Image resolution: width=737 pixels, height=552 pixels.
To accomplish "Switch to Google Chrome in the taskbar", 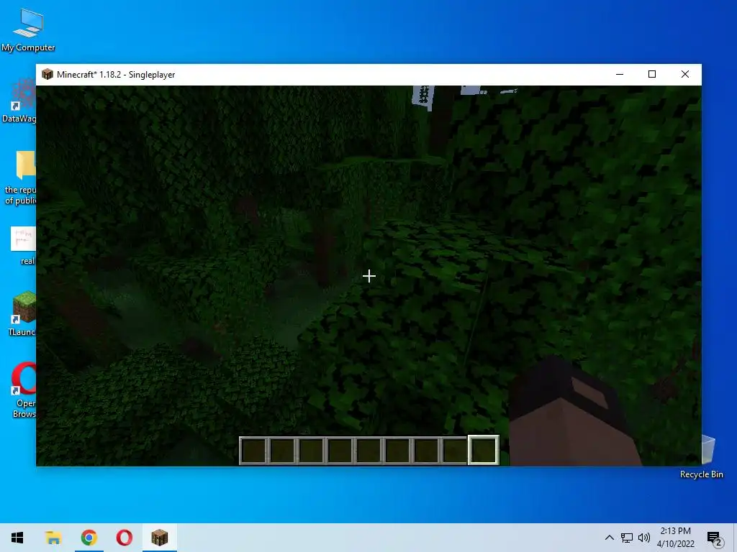I will coord(89,538).
